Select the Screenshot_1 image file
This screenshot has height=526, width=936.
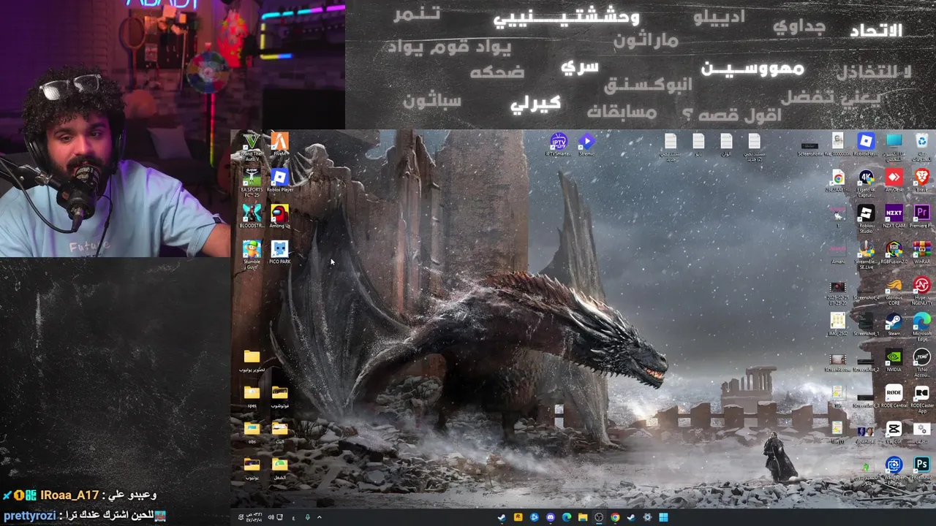coord(866,324)
